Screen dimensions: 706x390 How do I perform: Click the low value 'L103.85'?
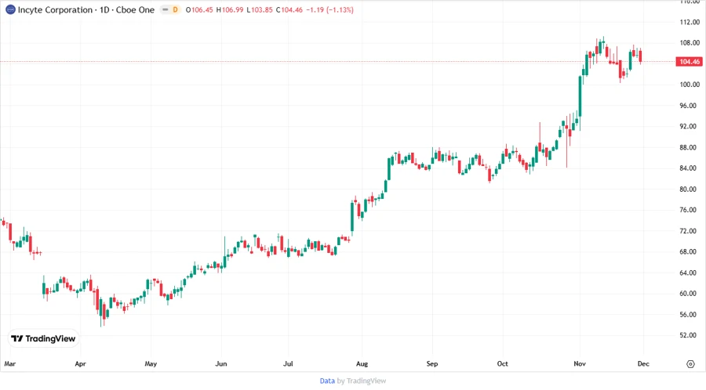[260, 9]
